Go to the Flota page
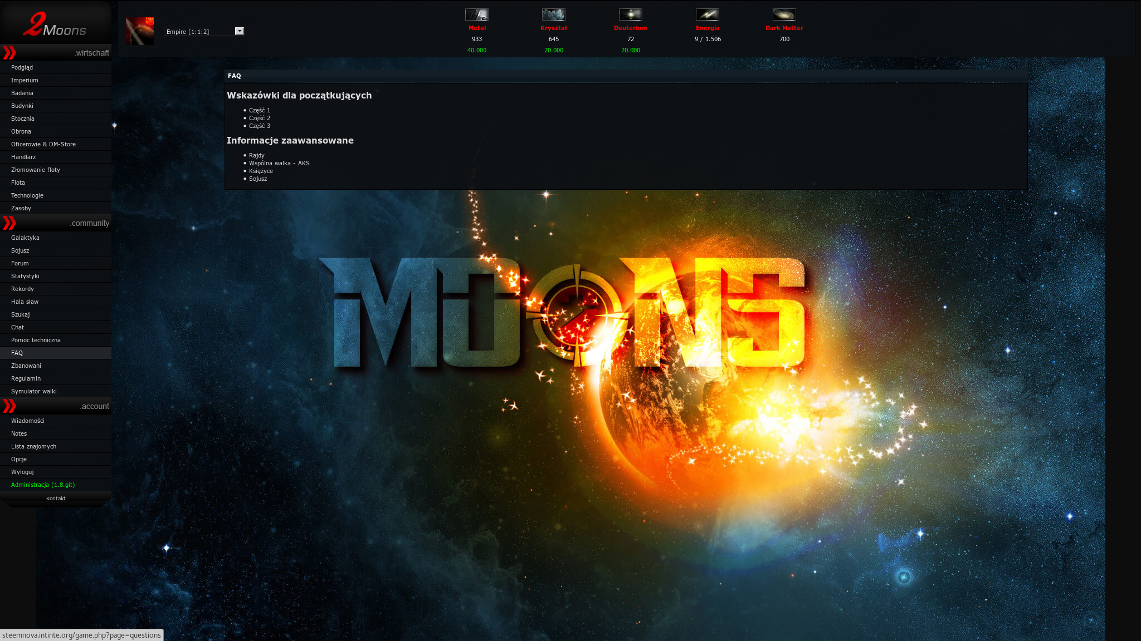This screenshot has height=641, width=1141. tap(56, 183)
